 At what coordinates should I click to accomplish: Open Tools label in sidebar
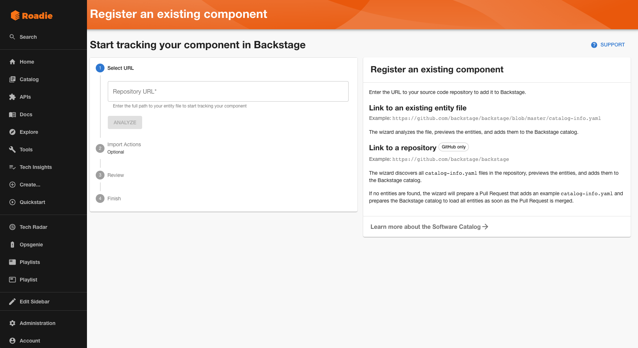(x=26, y=150)
